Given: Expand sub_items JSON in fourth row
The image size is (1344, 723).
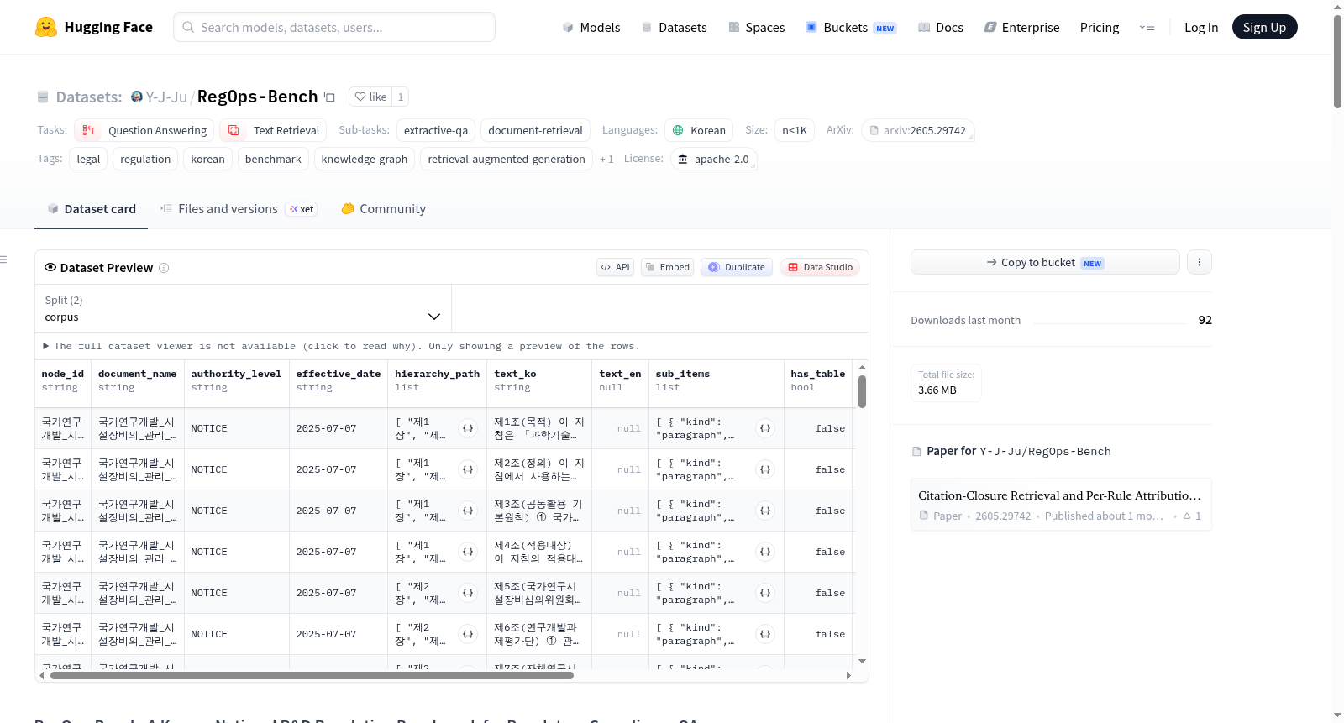Looking at the screenshot, I should [x=765, y=552].
